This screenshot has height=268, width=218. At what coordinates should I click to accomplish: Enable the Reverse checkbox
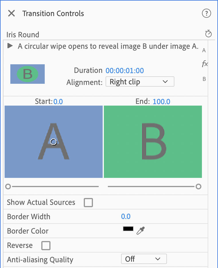46,245
